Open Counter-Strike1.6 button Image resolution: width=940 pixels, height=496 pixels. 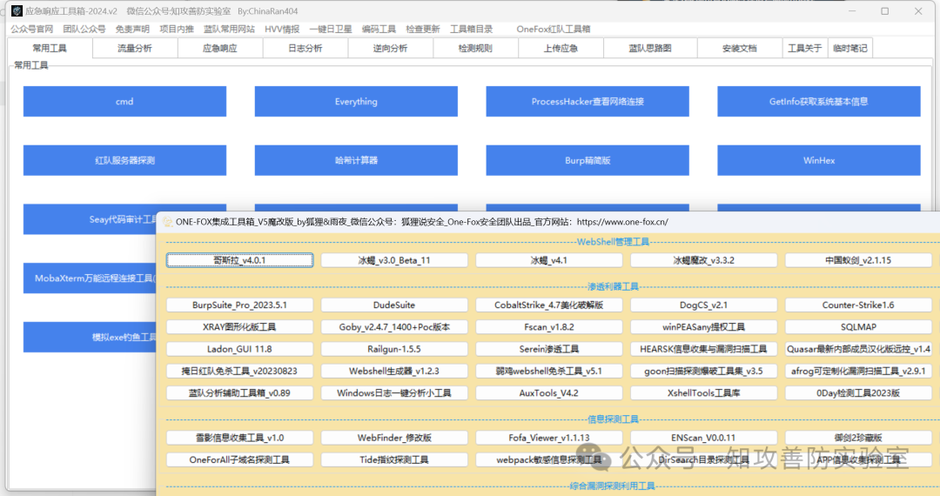coord(858,305)
